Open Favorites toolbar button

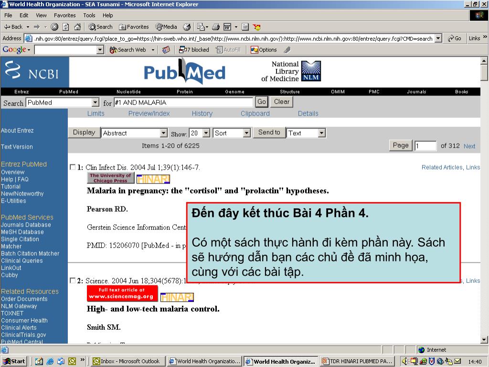click(134, 27)
